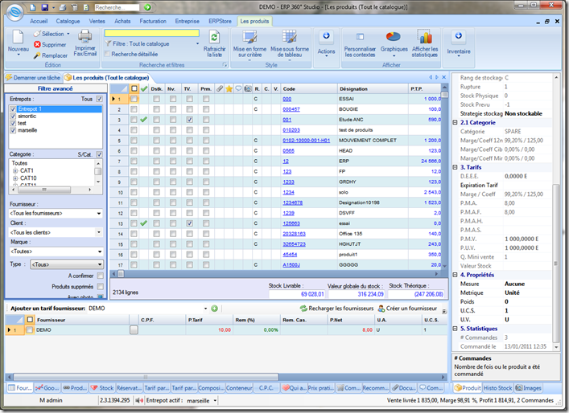Click the green plus add tarif icon
The width and height of the screenshot is (569, 413).
[214, 309]
